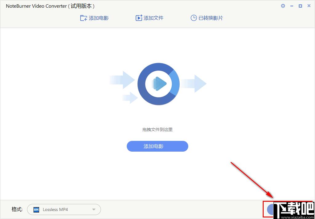The width and height of the screenshot is (315, 219).
Task: Expand the format dropdown arrow
Action: tap(94, 210)
